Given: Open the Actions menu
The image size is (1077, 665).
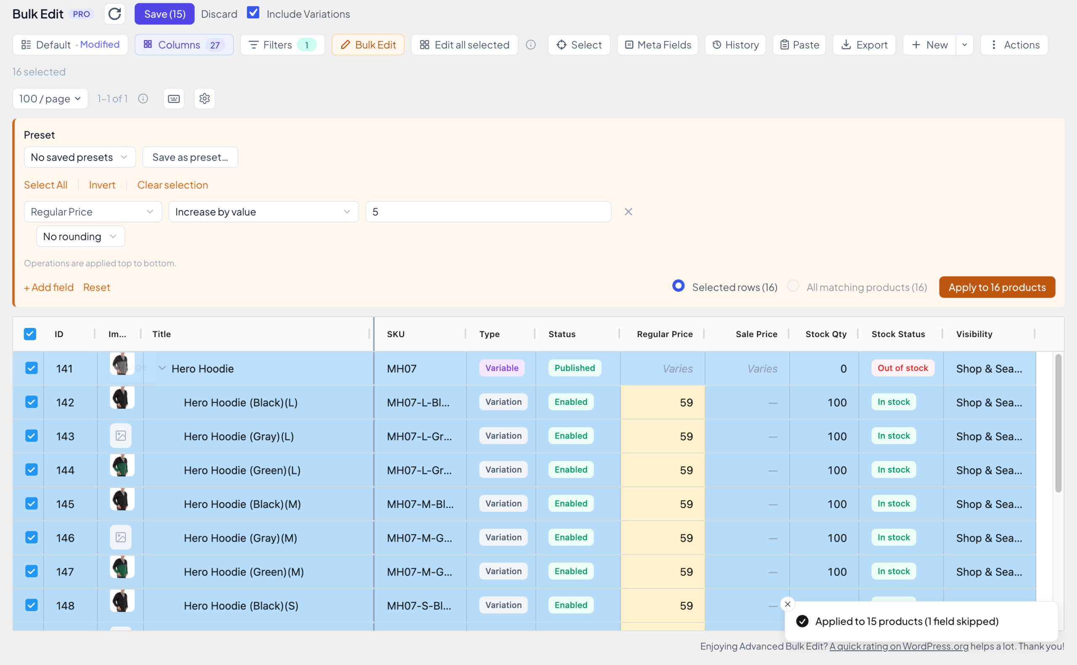Looking at the screenshot, I should click(x=1014, y=45).
